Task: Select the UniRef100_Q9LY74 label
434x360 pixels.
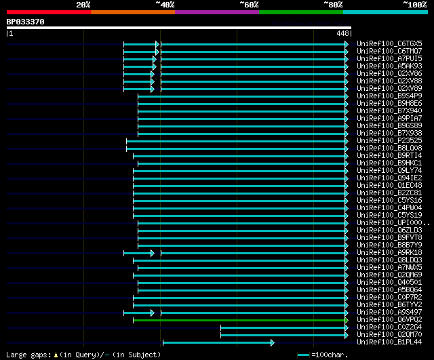Action: [389, 171]
